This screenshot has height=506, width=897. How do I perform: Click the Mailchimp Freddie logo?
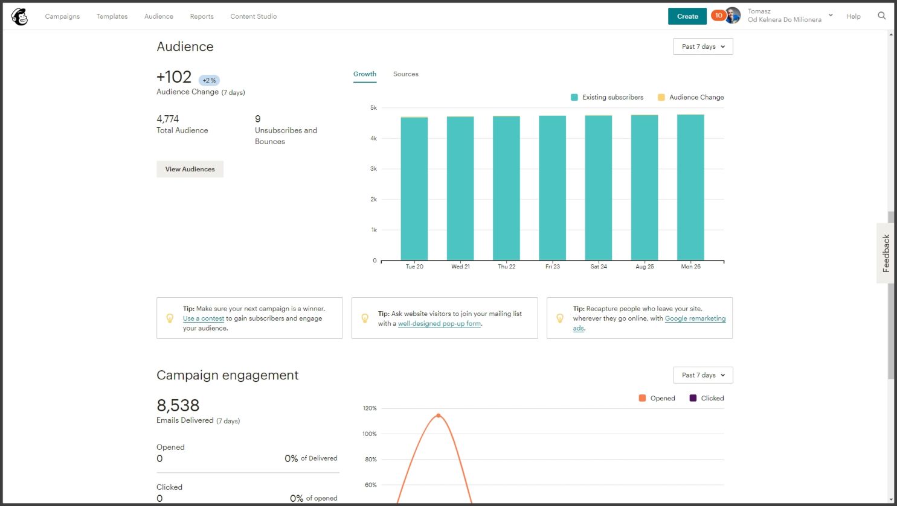click(19, 16)
